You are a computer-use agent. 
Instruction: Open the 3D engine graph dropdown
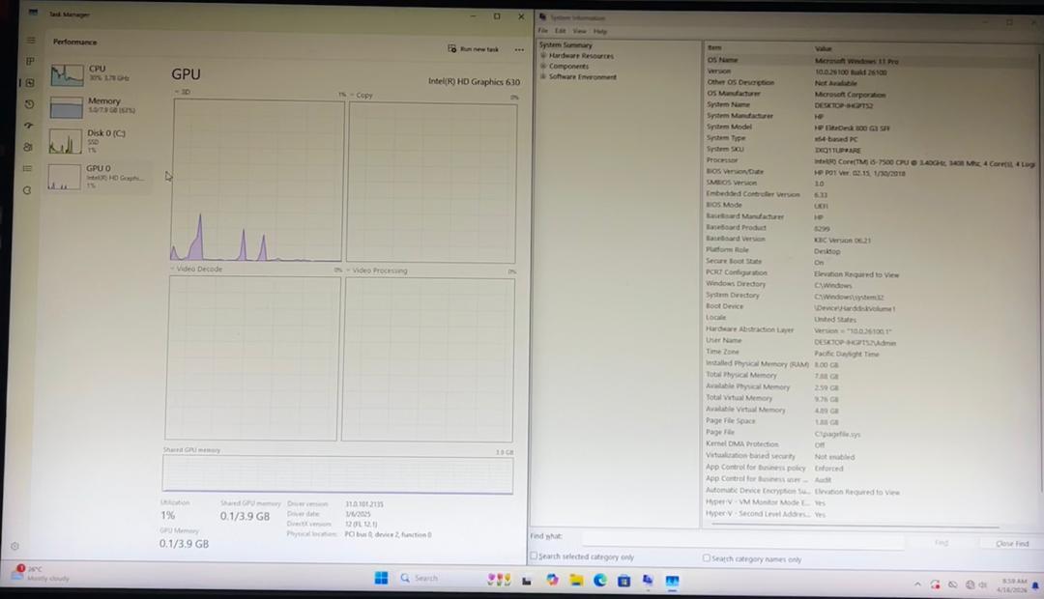177,94
